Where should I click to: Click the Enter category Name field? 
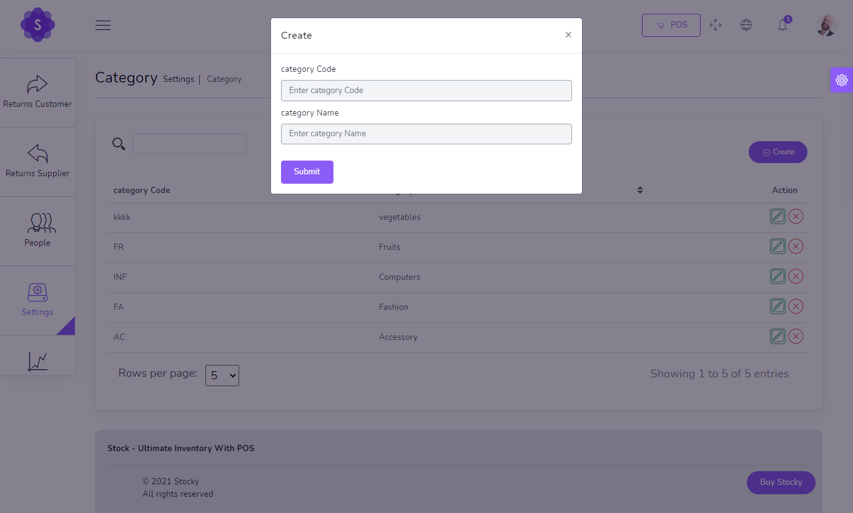click(x=426, y=134)
